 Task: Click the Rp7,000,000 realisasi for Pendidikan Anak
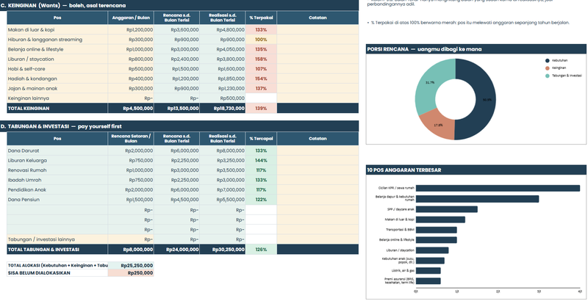tap(223, 189)
